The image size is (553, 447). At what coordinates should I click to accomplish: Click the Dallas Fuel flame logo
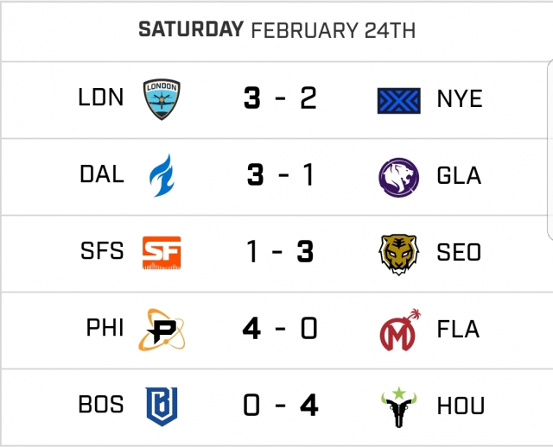pyautogui.click(x=162, y=175)
